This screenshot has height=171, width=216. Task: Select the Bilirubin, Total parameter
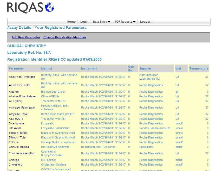click(x=17, y=138)
